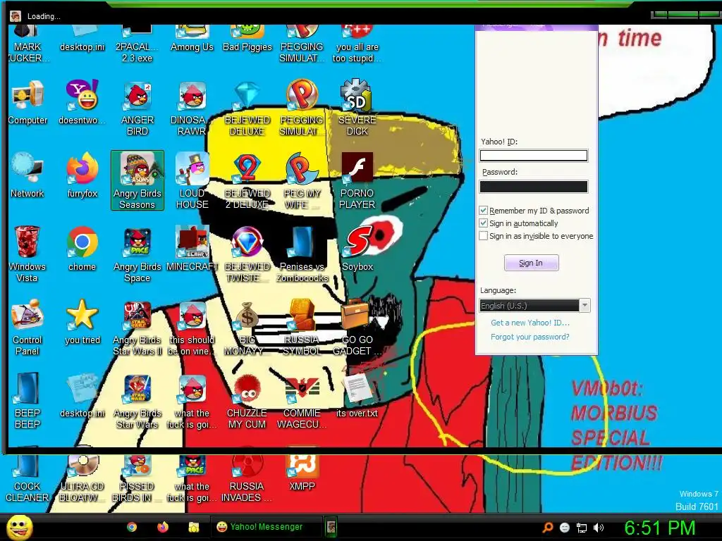Screen dimensions: 722x541
Task: Open the Network desktop icon
Action: click(27, 175)
